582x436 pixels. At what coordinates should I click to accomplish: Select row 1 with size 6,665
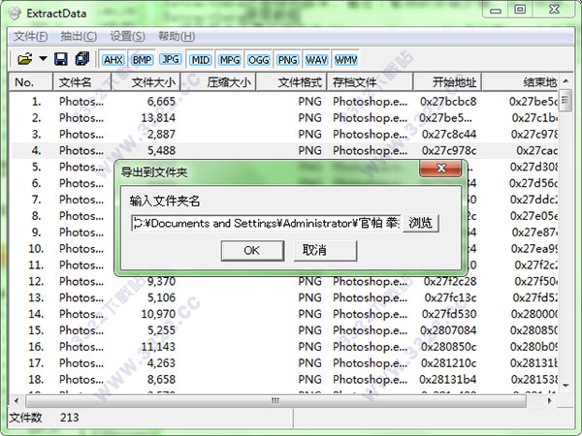point(284,101)
